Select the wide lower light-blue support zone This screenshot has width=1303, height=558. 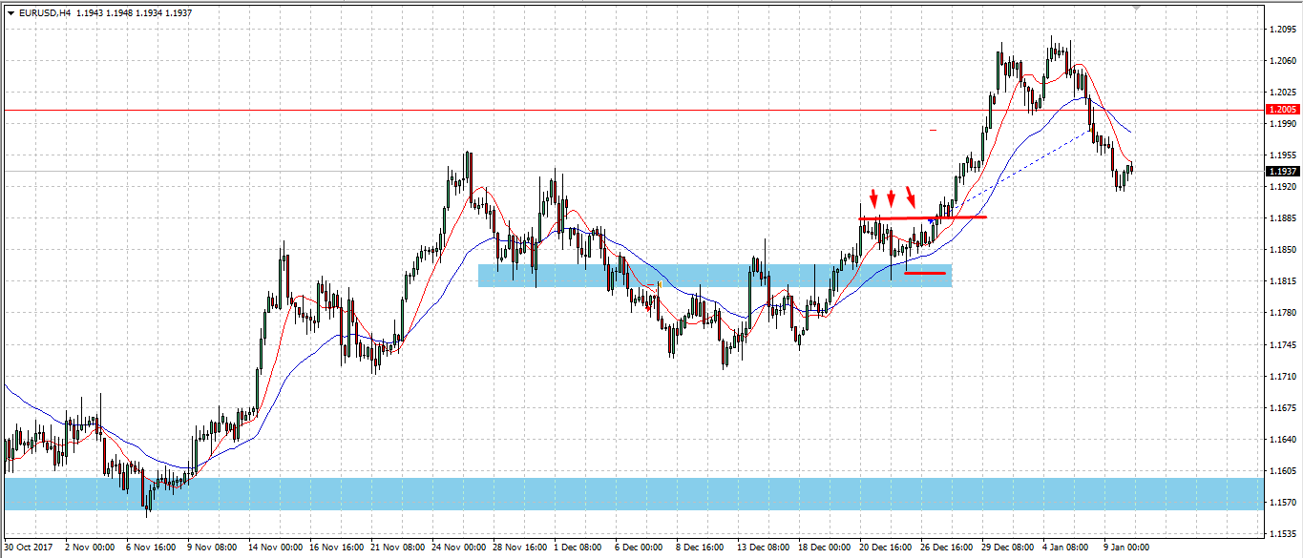632,494
